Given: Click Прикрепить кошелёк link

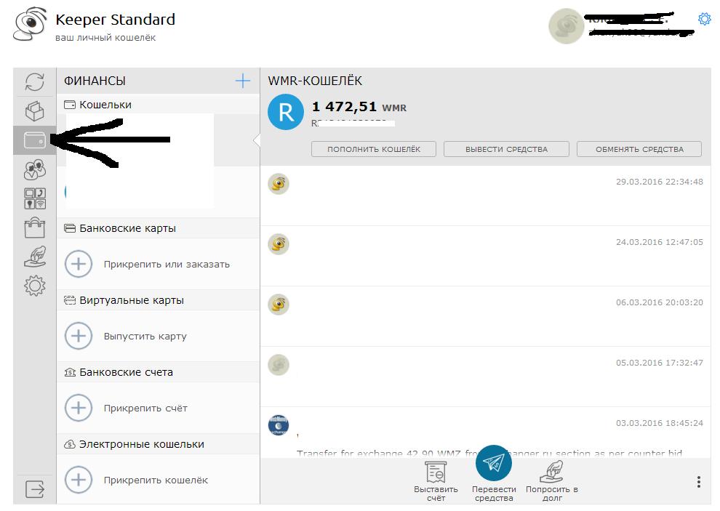Looking at the screenshot, I should tap(156, 480).
